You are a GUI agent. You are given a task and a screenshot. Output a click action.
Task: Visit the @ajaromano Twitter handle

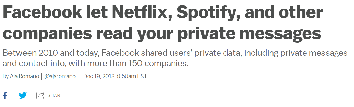(60, 76)
